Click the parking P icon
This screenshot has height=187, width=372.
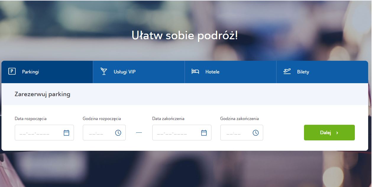click(12, 71)
